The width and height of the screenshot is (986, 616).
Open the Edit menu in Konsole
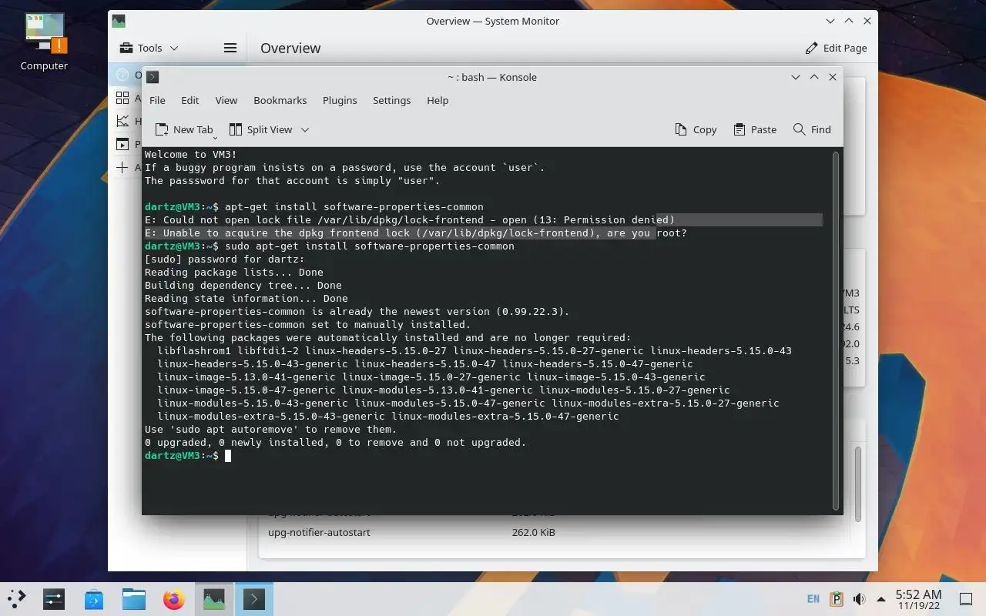click(190, 100)
